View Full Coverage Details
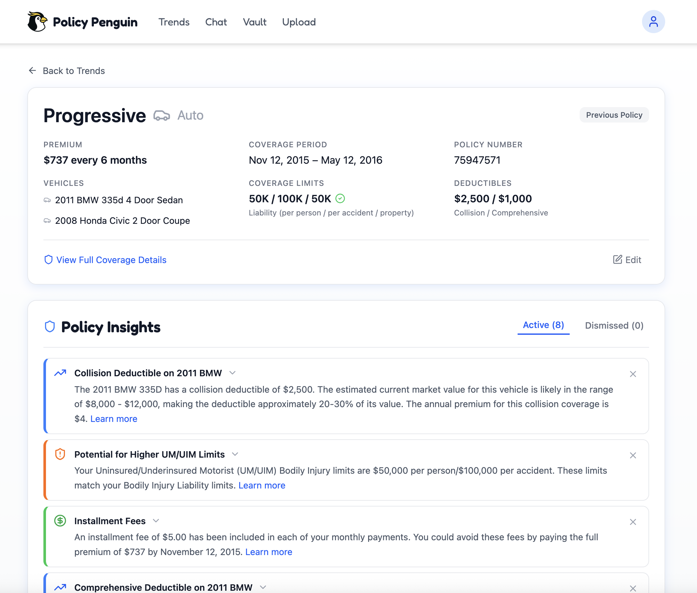This screenshot has height=593, width=697. 111,260
